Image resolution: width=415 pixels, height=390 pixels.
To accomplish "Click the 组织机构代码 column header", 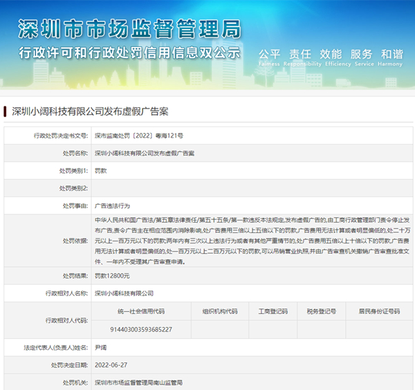I will (220, 311).
